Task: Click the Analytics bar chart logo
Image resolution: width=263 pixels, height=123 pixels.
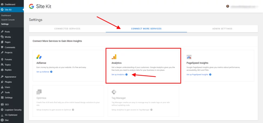Action: pyautogui.click(x=114, y=57)
